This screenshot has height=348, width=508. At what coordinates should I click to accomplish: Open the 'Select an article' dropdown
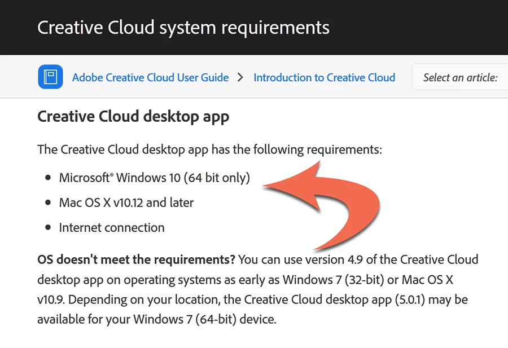tap(460, 77)
